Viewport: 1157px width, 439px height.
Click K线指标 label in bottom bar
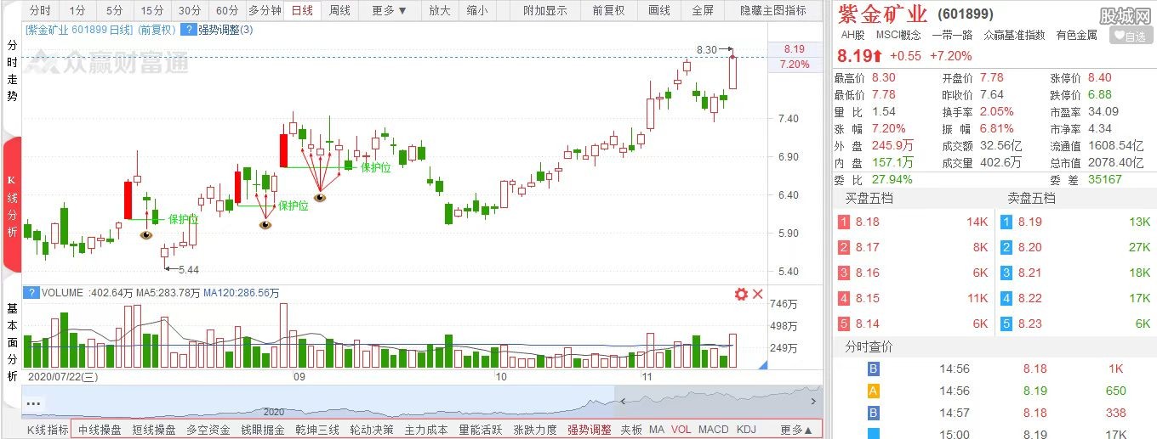tap(48, 430)
